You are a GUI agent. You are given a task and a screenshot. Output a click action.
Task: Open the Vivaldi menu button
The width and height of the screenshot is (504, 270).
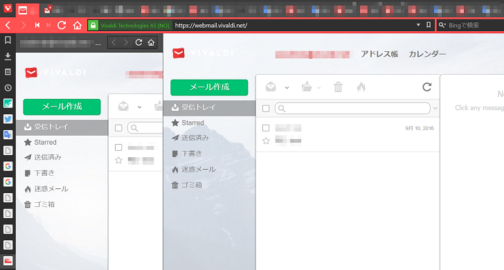[8, 8]
